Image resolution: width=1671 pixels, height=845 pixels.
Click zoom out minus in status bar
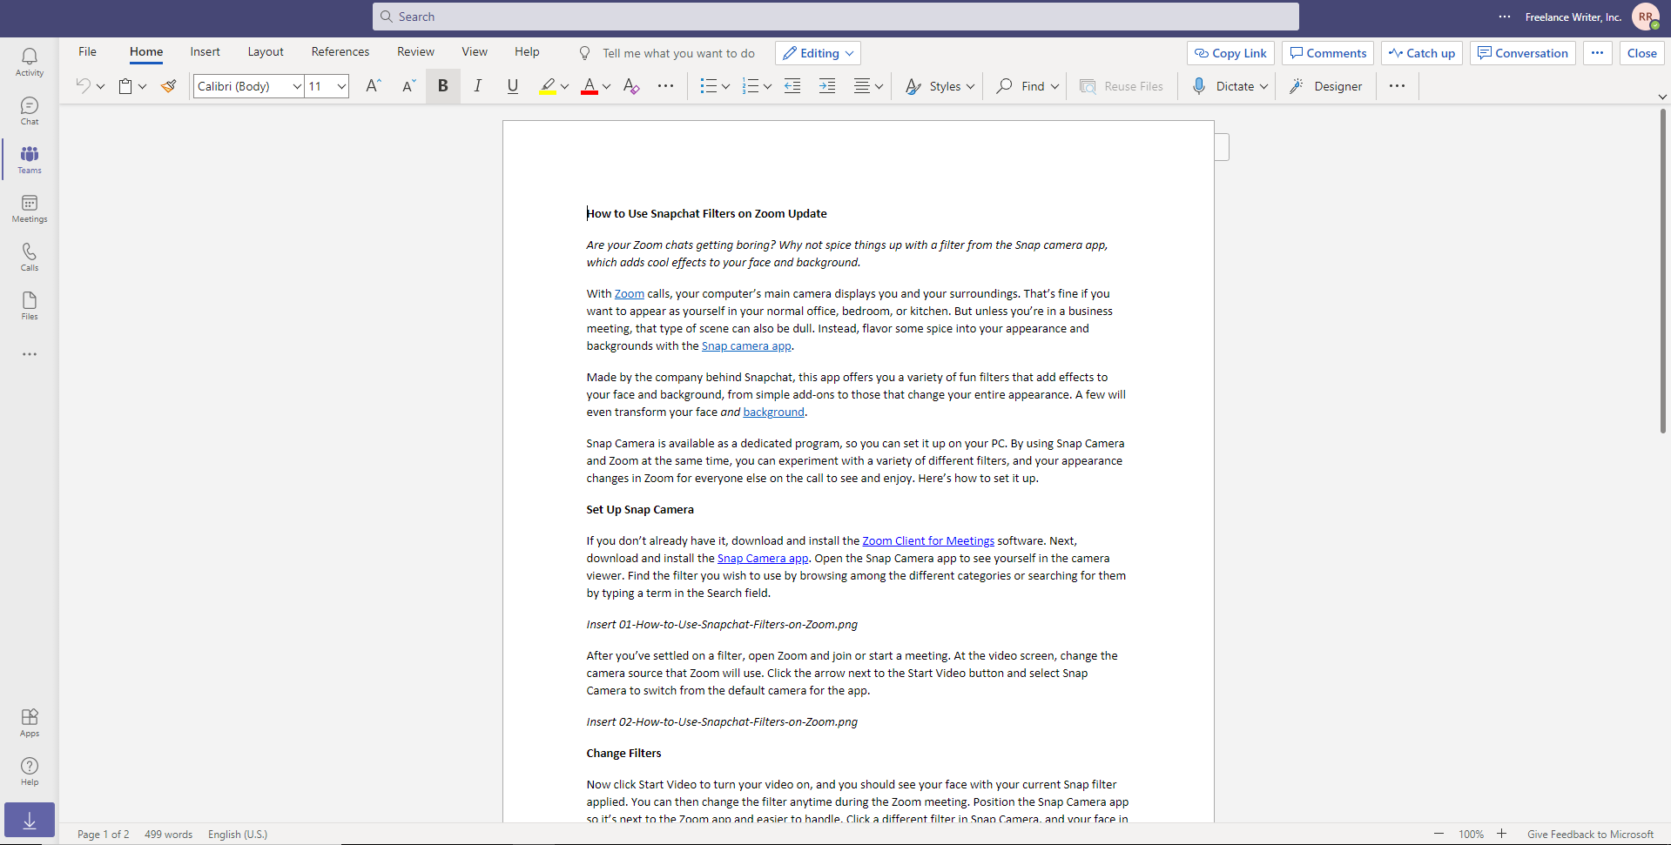point(1439,834)
